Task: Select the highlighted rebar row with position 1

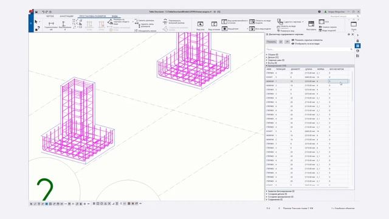Action: 307,81
